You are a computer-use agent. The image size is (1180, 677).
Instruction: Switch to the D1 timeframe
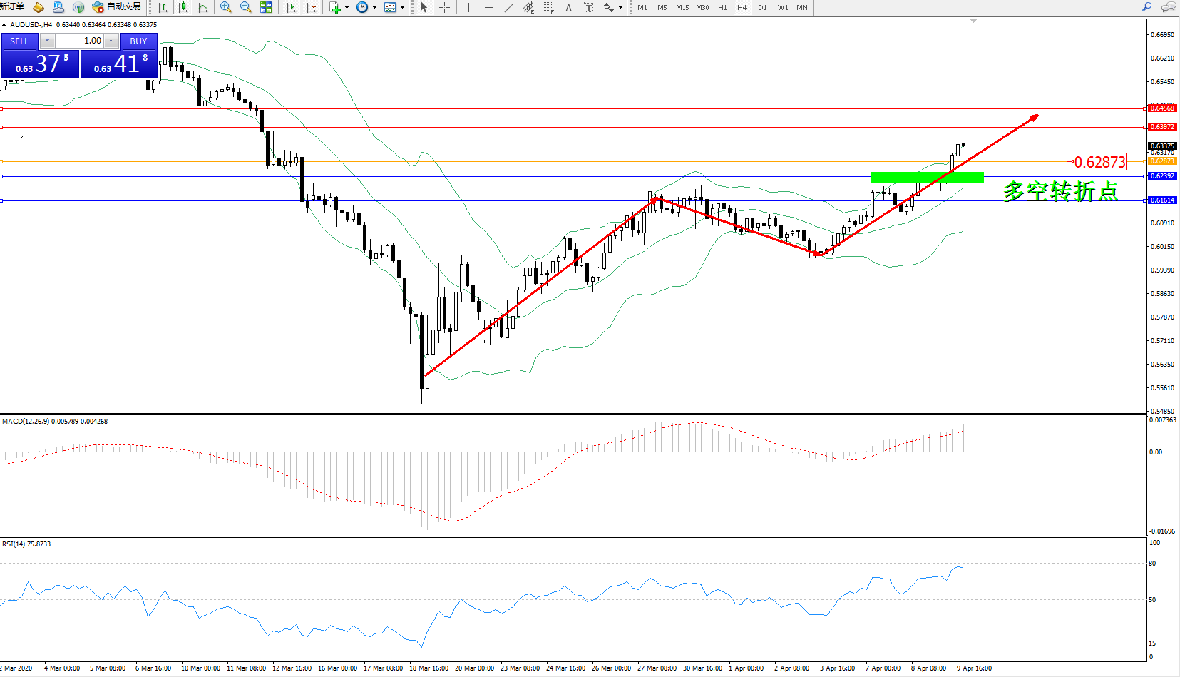[x=762, y=7]
